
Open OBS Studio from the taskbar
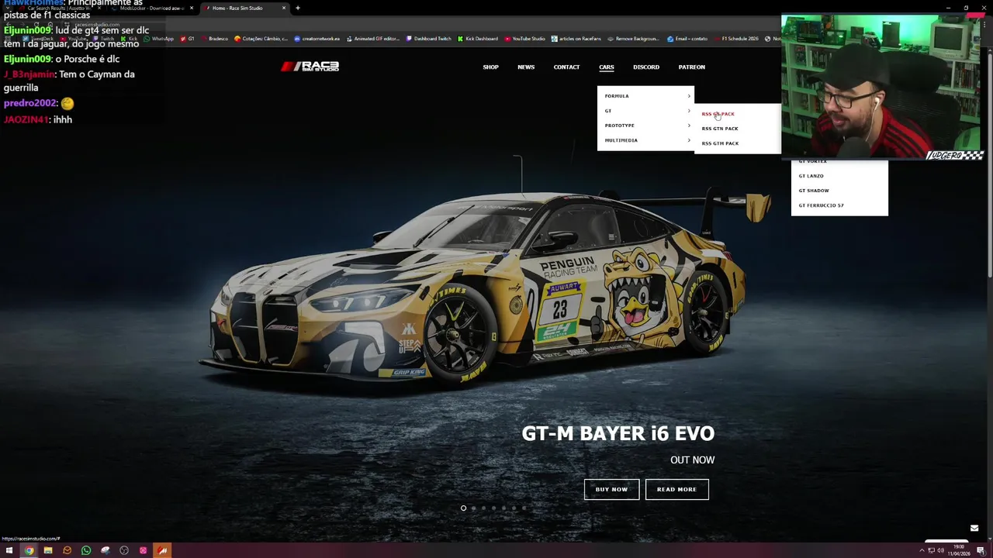[x=124, y=550]
